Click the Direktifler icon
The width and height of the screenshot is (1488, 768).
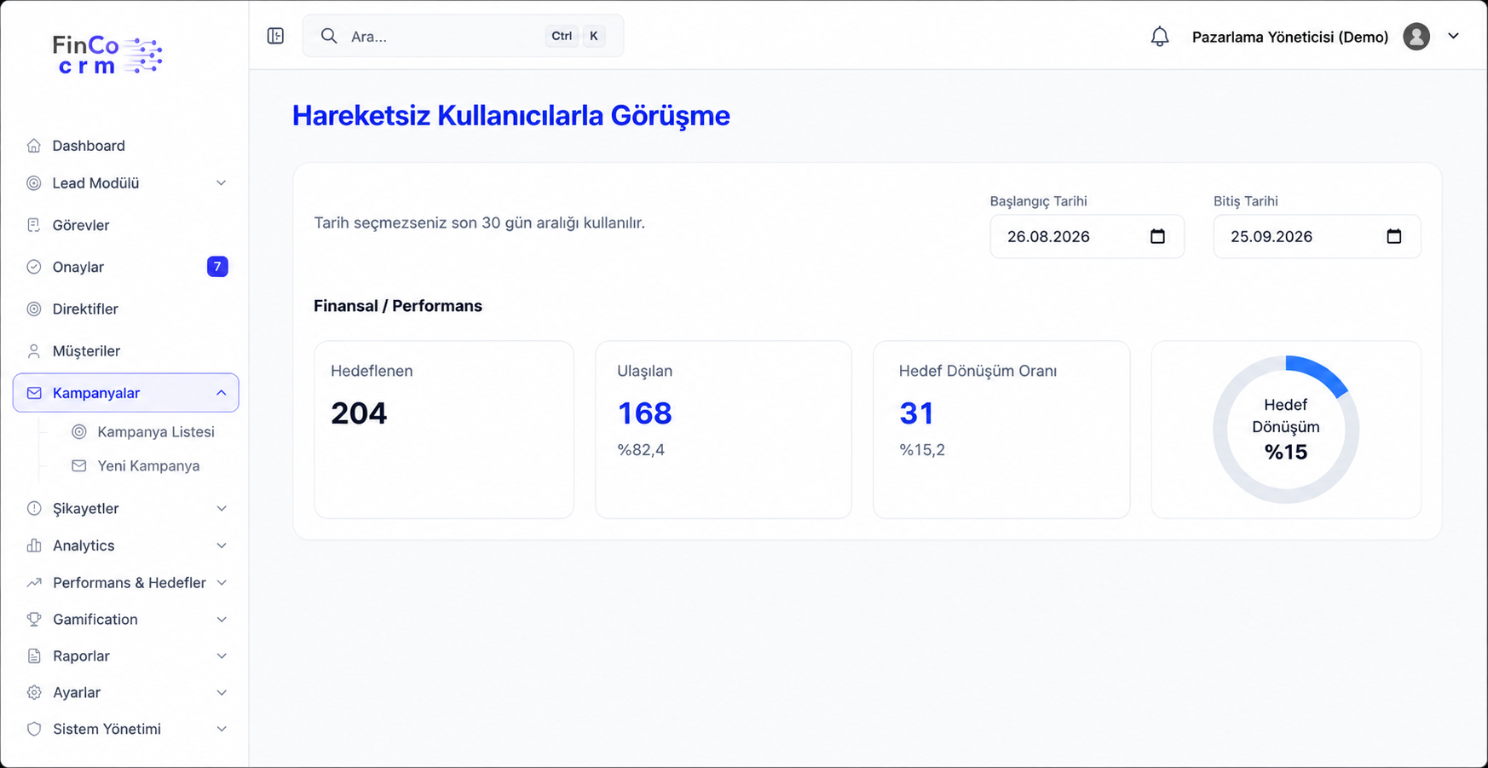[x=34, y=309]
